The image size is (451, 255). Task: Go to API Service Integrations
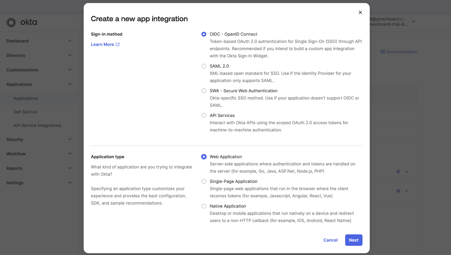37,125
